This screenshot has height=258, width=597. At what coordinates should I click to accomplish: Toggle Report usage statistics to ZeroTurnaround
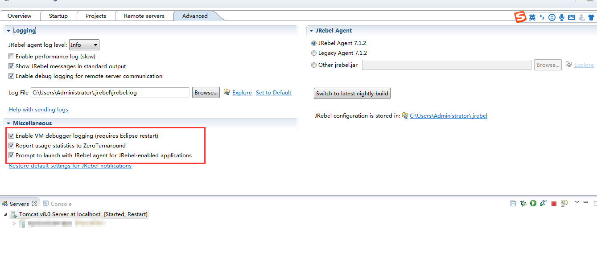click(x=12, y=146)
